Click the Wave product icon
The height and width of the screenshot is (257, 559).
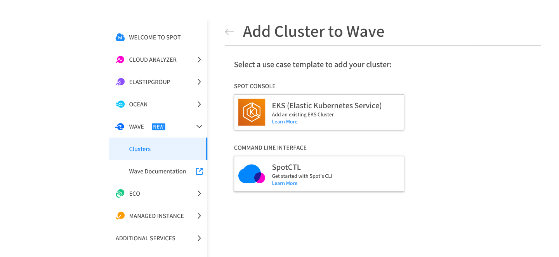point(120,127)
